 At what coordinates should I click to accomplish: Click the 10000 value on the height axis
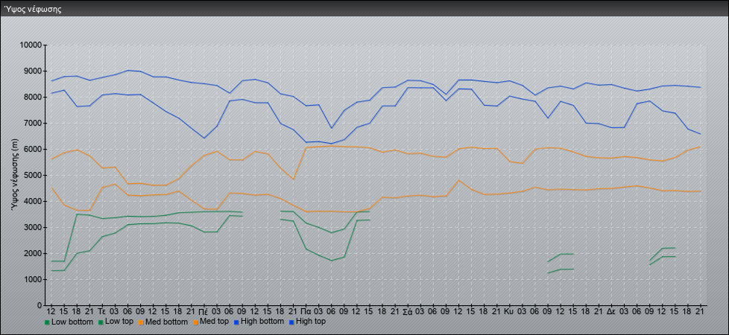pos(31,45)
